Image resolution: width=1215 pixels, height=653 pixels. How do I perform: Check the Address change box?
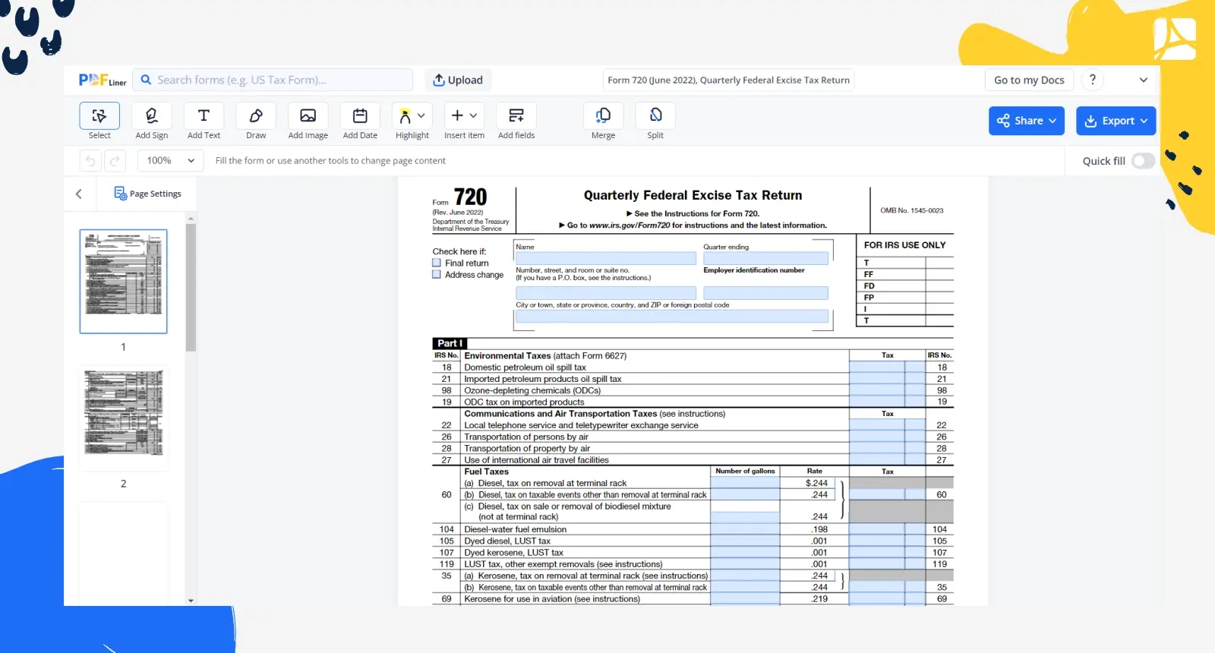click(x=437, y=275)
